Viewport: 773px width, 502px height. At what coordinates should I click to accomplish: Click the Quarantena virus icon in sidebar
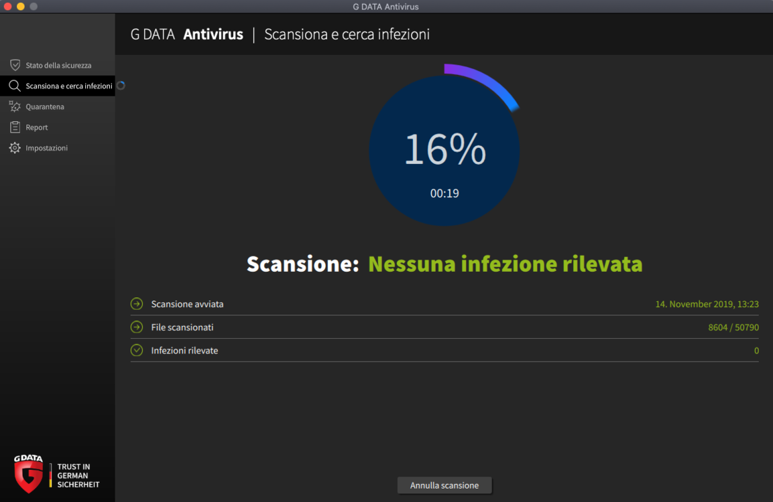(15, 106)
